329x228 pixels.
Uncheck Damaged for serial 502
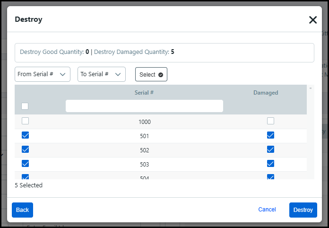pyautogui.click(x=270, y=149)
